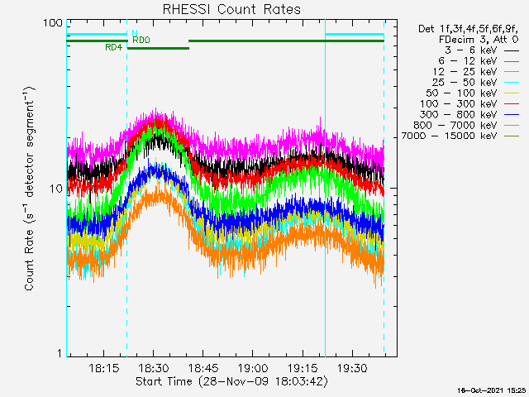
Task: Click the 'RD4' green label
Action: 114,48
